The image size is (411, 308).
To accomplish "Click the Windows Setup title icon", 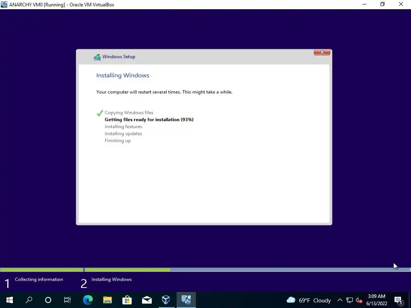I will 97,57.
